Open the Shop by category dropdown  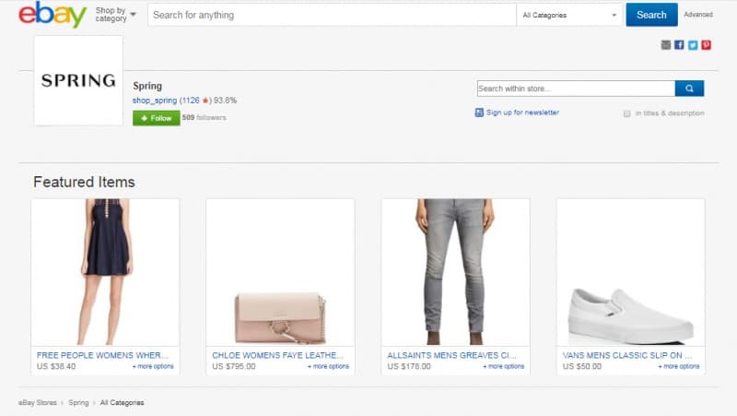[x=115, y=15]
